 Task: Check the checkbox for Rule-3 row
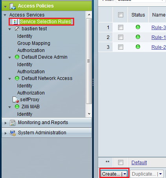click(120, 27)
